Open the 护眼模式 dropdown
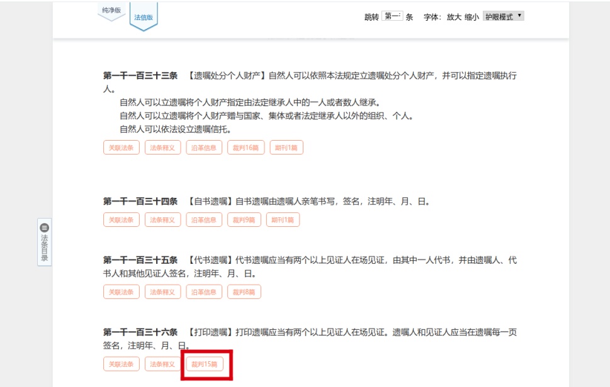 (503, 16)
